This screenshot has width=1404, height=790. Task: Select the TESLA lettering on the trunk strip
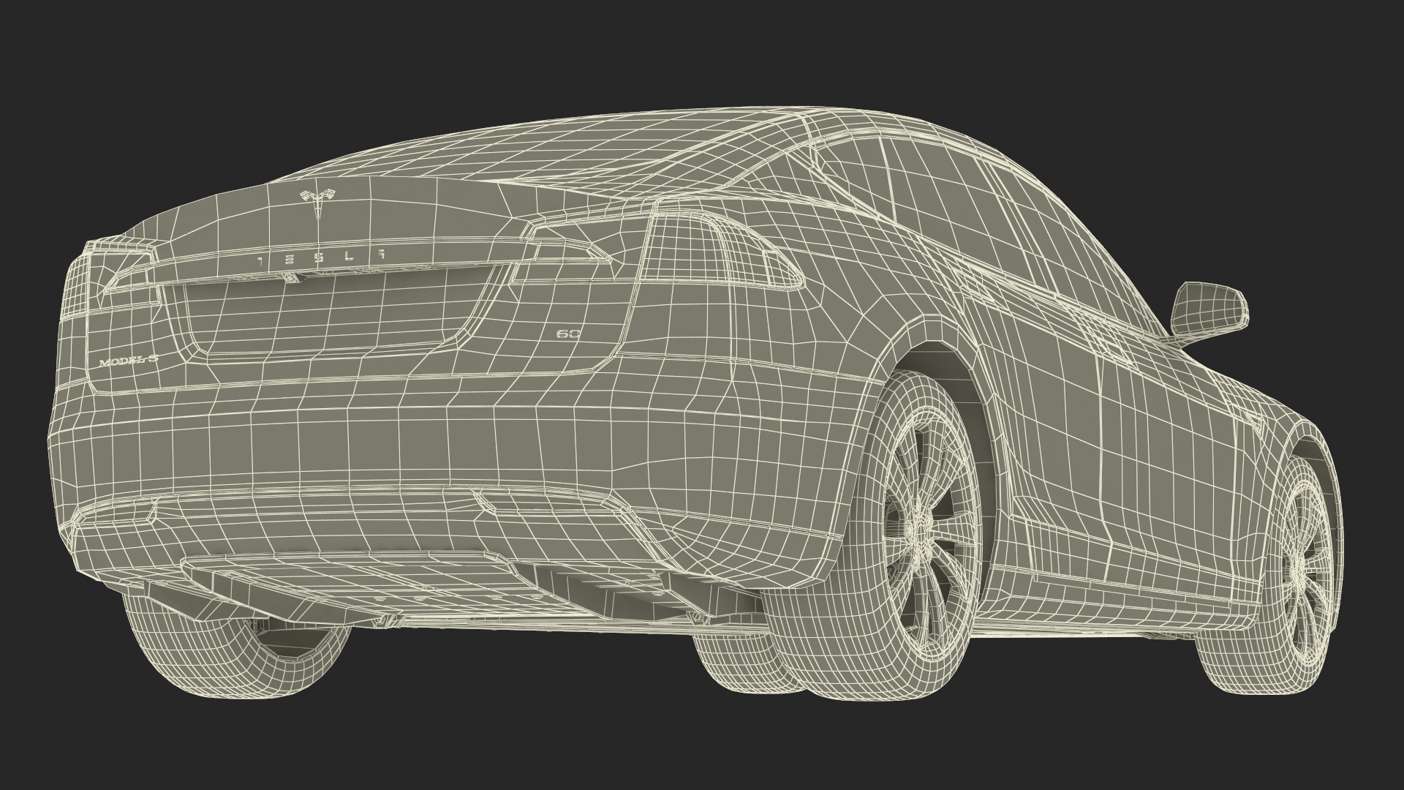click(322, 257)
